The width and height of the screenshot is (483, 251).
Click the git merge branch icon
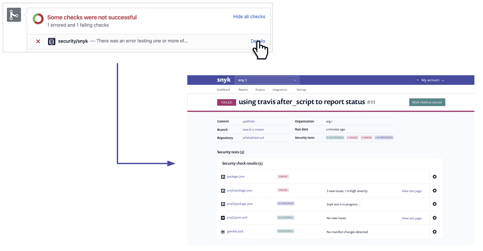click(x=14, y=15)
